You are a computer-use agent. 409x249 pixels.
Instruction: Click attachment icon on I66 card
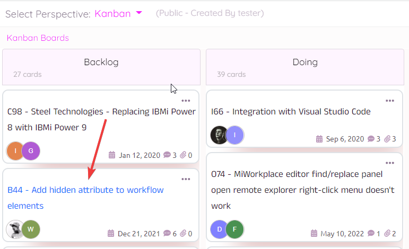click(387, 139)
